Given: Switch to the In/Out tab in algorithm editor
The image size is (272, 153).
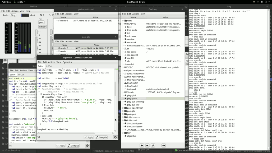Looking at the screenshot, I should [x=49, y=66].
